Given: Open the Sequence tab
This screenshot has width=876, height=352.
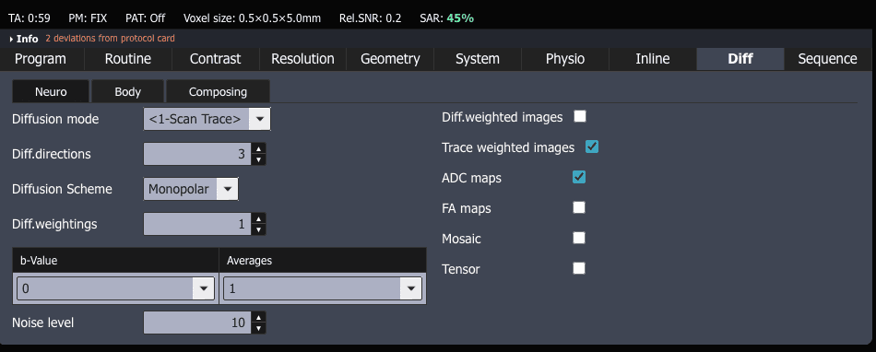Looking at the screenshot, I should coord(827,59).
